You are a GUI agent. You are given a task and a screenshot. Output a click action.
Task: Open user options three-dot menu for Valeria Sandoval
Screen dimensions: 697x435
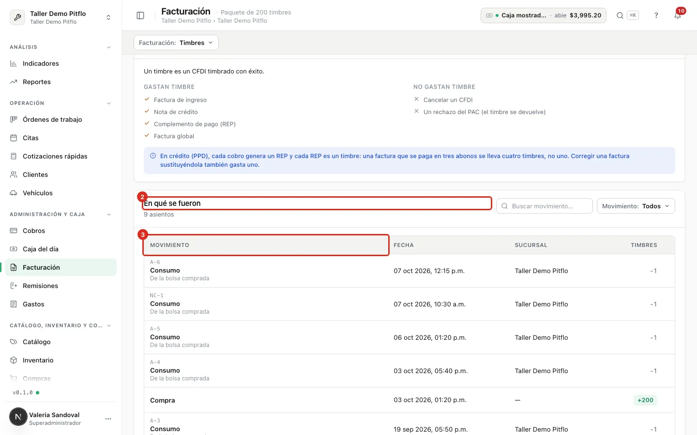point(108,419)
